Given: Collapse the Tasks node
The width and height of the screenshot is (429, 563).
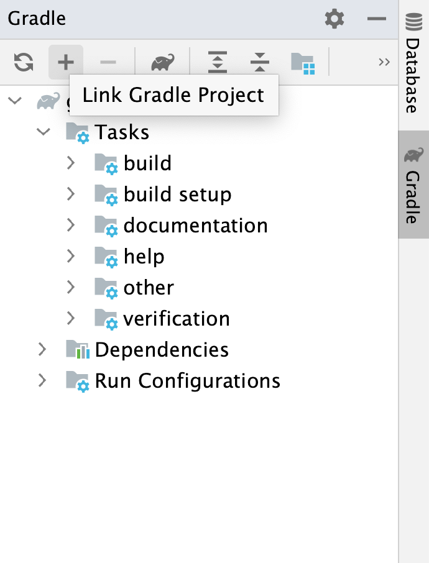Looking at the screenshot, I should [42, 132].
